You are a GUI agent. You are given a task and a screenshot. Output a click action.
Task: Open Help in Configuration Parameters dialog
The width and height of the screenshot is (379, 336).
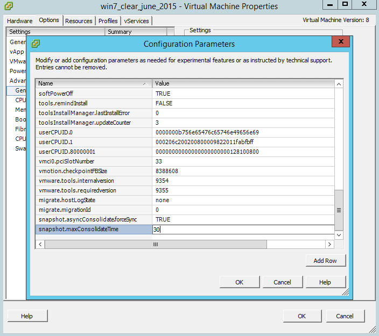[325, 282]
